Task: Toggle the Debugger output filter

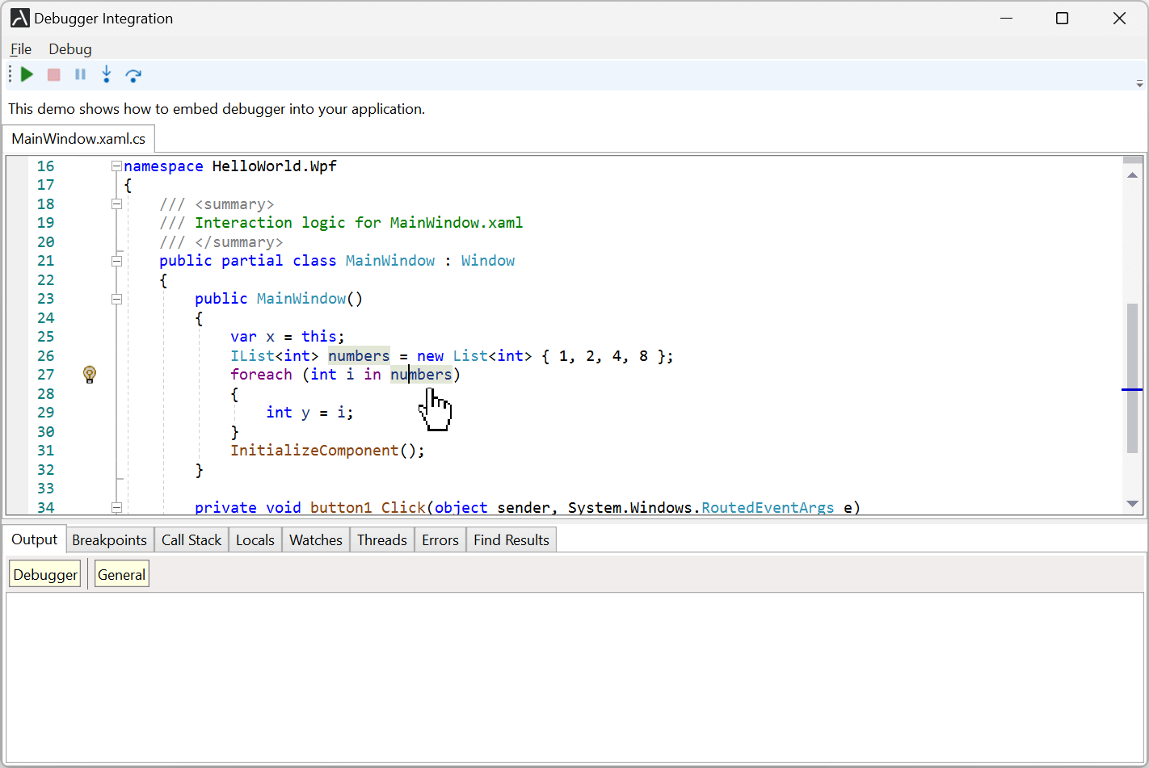Action: [x=45, y=574]
